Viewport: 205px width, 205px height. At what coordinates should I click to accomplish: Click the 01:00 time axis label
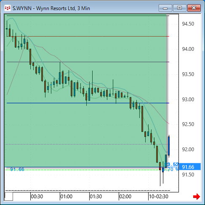click(x=67, y=197)
